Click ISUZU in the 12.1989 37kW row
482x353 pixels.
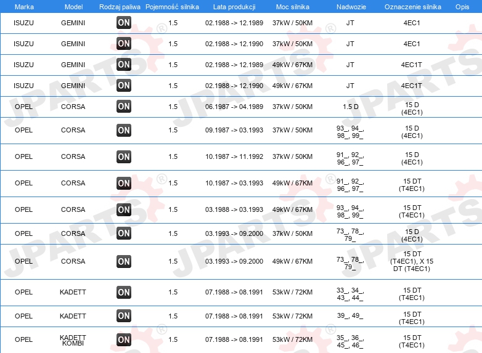23,23
